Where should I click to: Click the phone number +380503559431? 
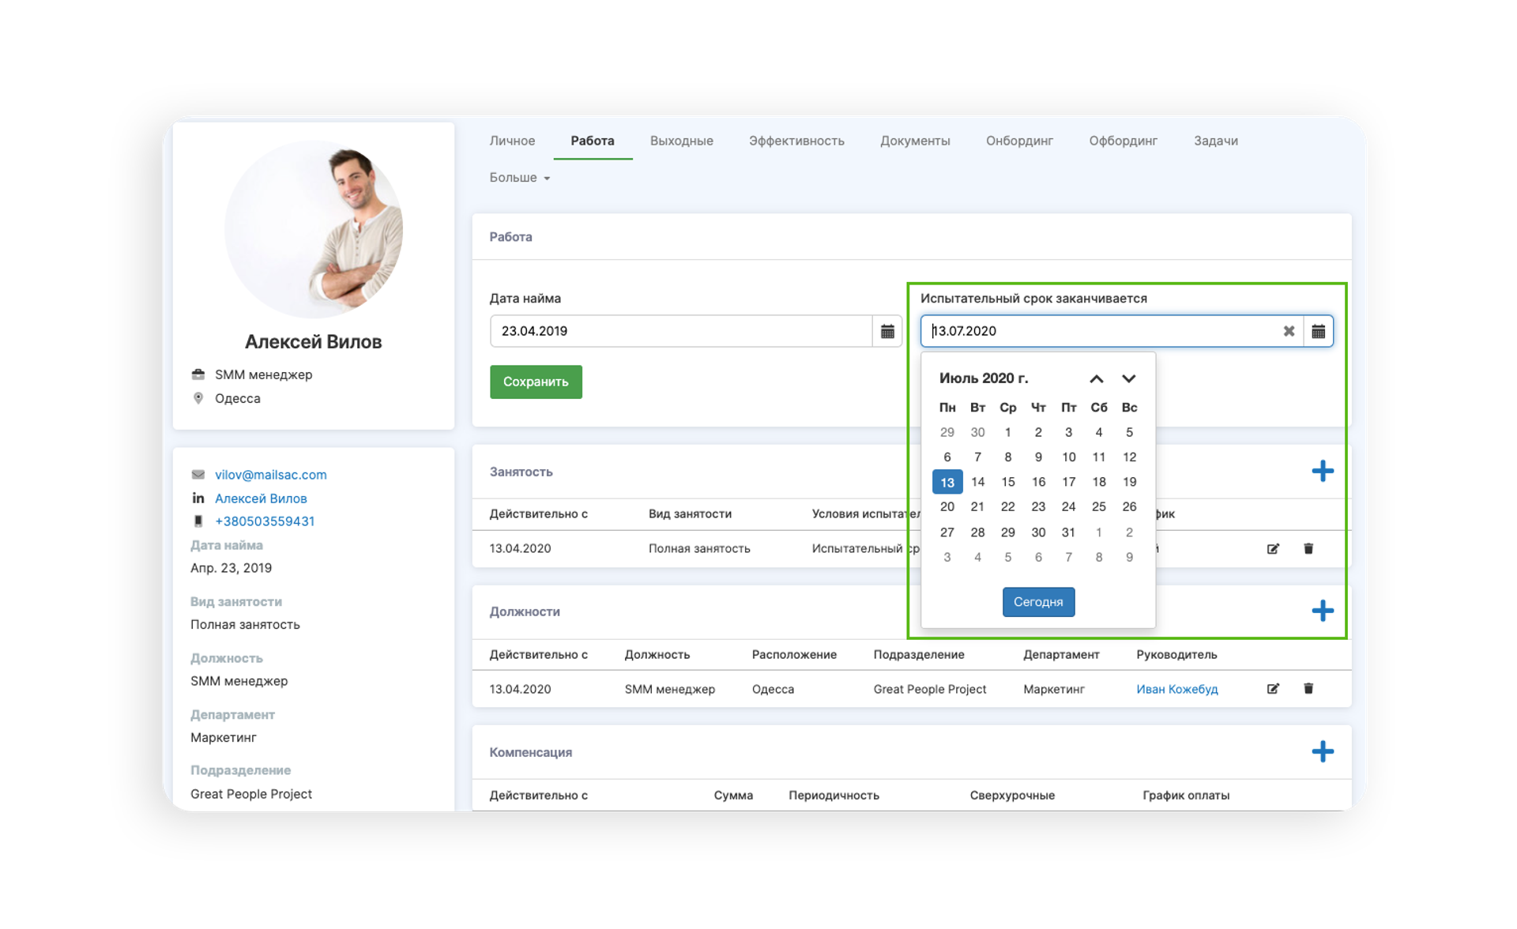click(x=265, y=521)
